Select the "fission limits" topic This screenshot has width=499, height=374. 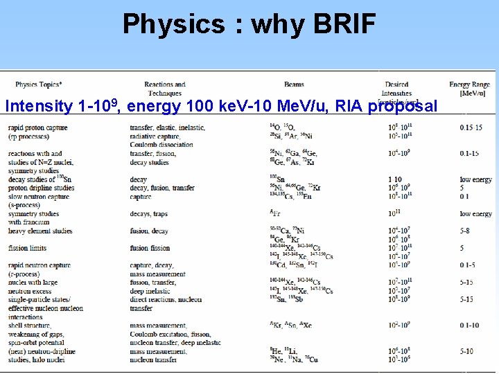coord(27,248)
